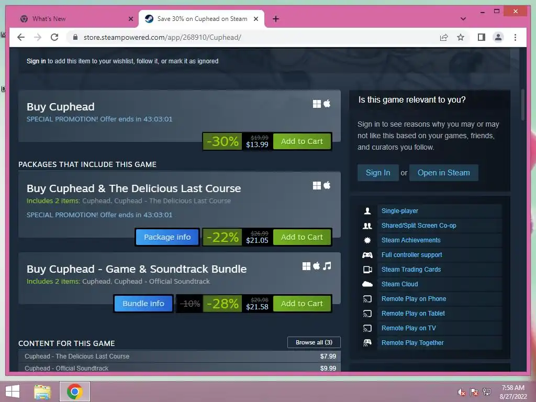Click the Steam Achievements star icon
Image resolution: width=536 pixels, height=402 pixels.
tap(367, 240)
